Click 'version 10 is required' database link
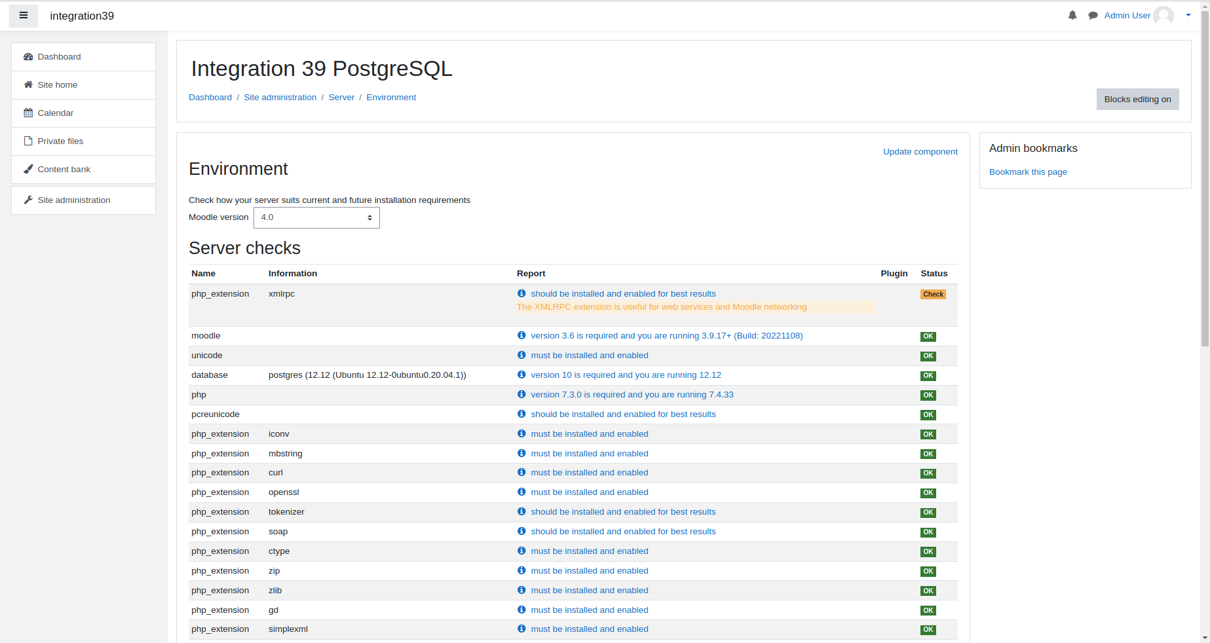 [x=626, y=375]
